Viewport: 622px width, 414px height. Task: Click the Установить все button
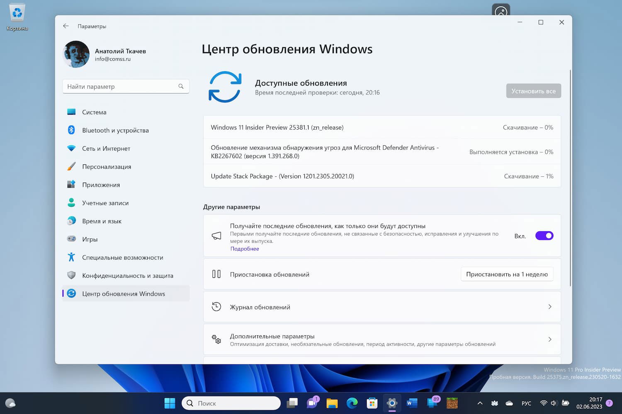(x=534, y=91)
